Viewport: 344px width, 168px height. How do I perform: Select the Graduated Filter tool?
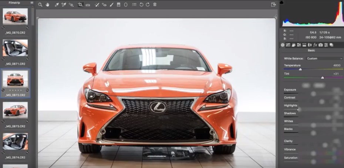pos(118,4)
